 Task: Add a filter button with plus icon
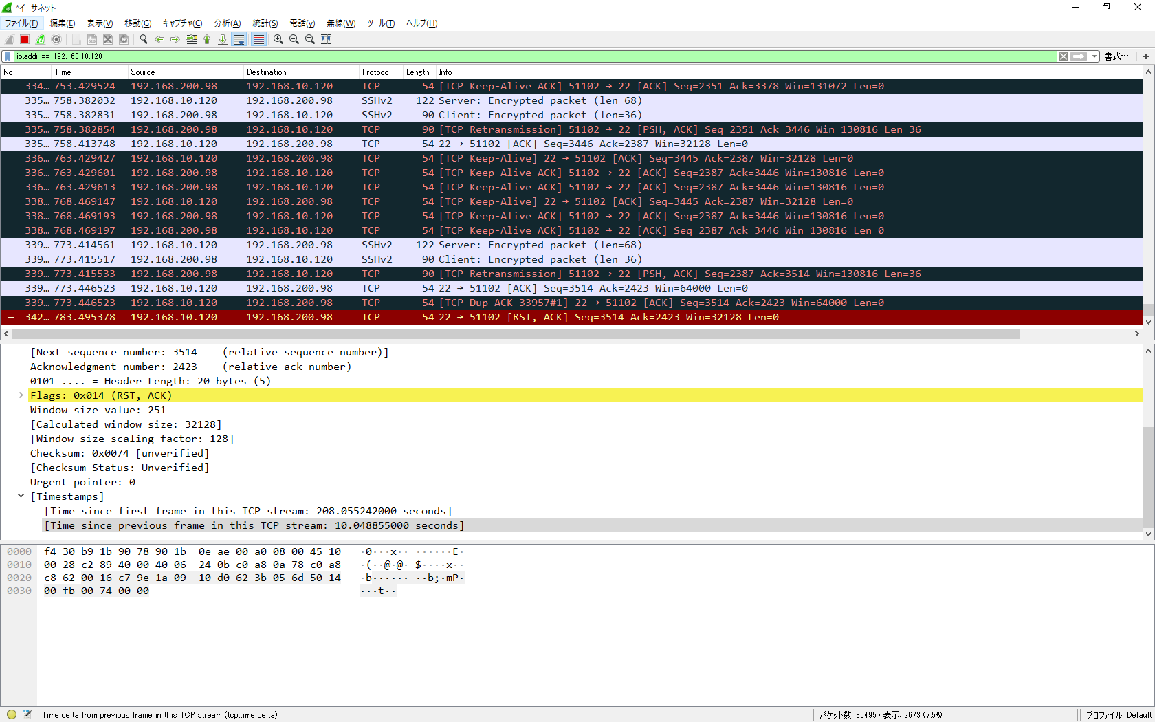click(x=1146, y=56)
